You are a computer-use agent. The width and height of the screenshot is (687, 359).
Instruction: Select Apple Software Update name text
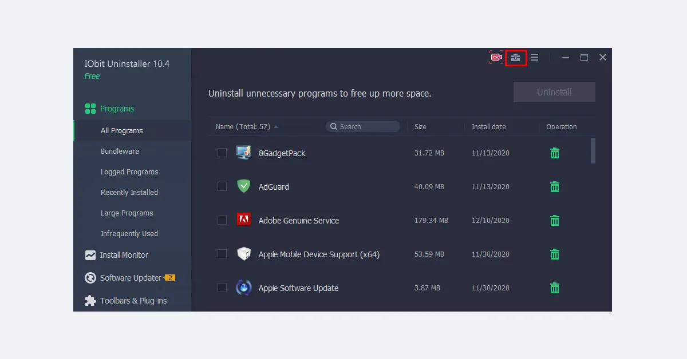tap(298, 288)
